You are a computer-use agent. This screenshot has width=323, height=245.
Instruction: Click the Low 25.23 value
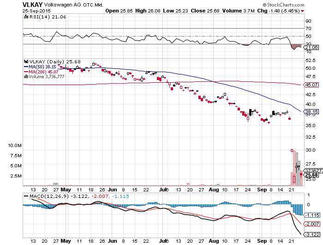(x=175, y=11)
